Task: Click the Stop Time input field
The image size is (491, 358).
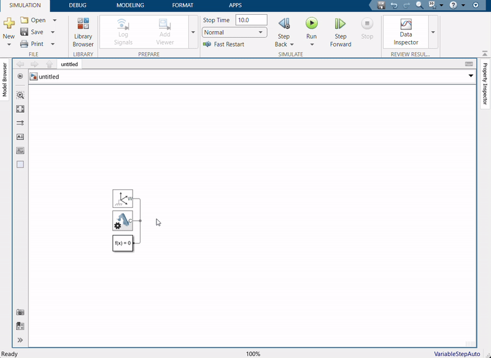Action: pos(251,20)
